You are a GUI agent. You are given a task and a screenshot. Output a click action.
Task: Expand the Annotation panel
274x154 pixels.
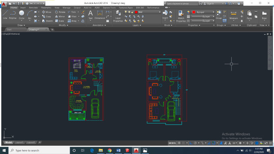99,25
